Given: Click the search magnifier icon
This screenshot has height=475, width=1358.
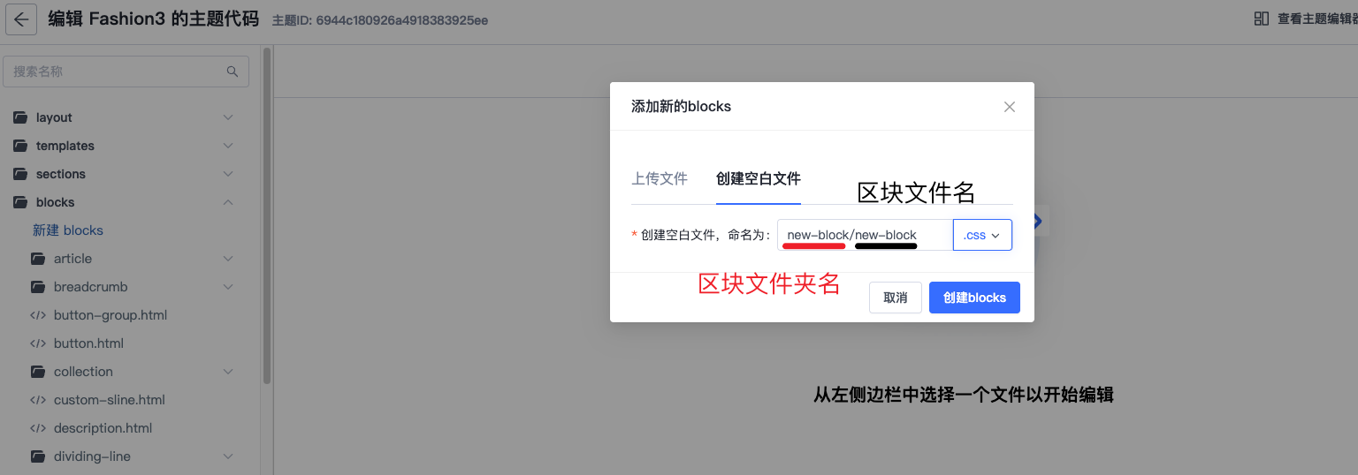Looking at the screenshot, I should point(233,72).
